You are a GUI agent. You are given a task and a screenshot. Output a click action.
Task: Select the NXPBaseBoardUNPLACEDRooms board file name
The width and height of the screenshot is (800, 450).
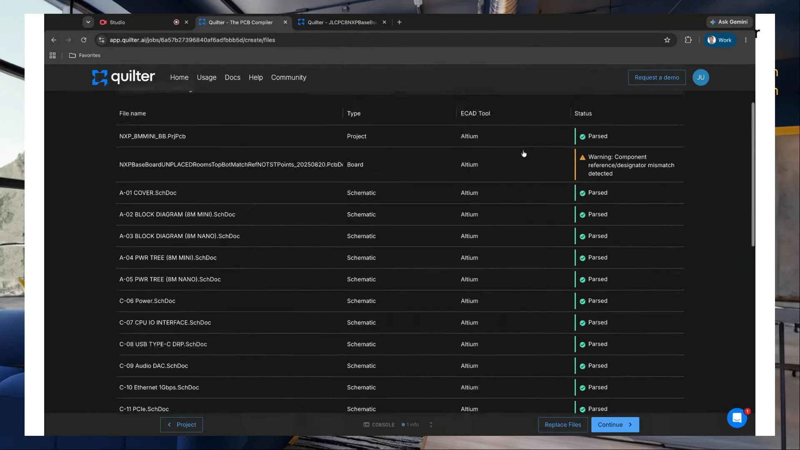click(231, 165)
